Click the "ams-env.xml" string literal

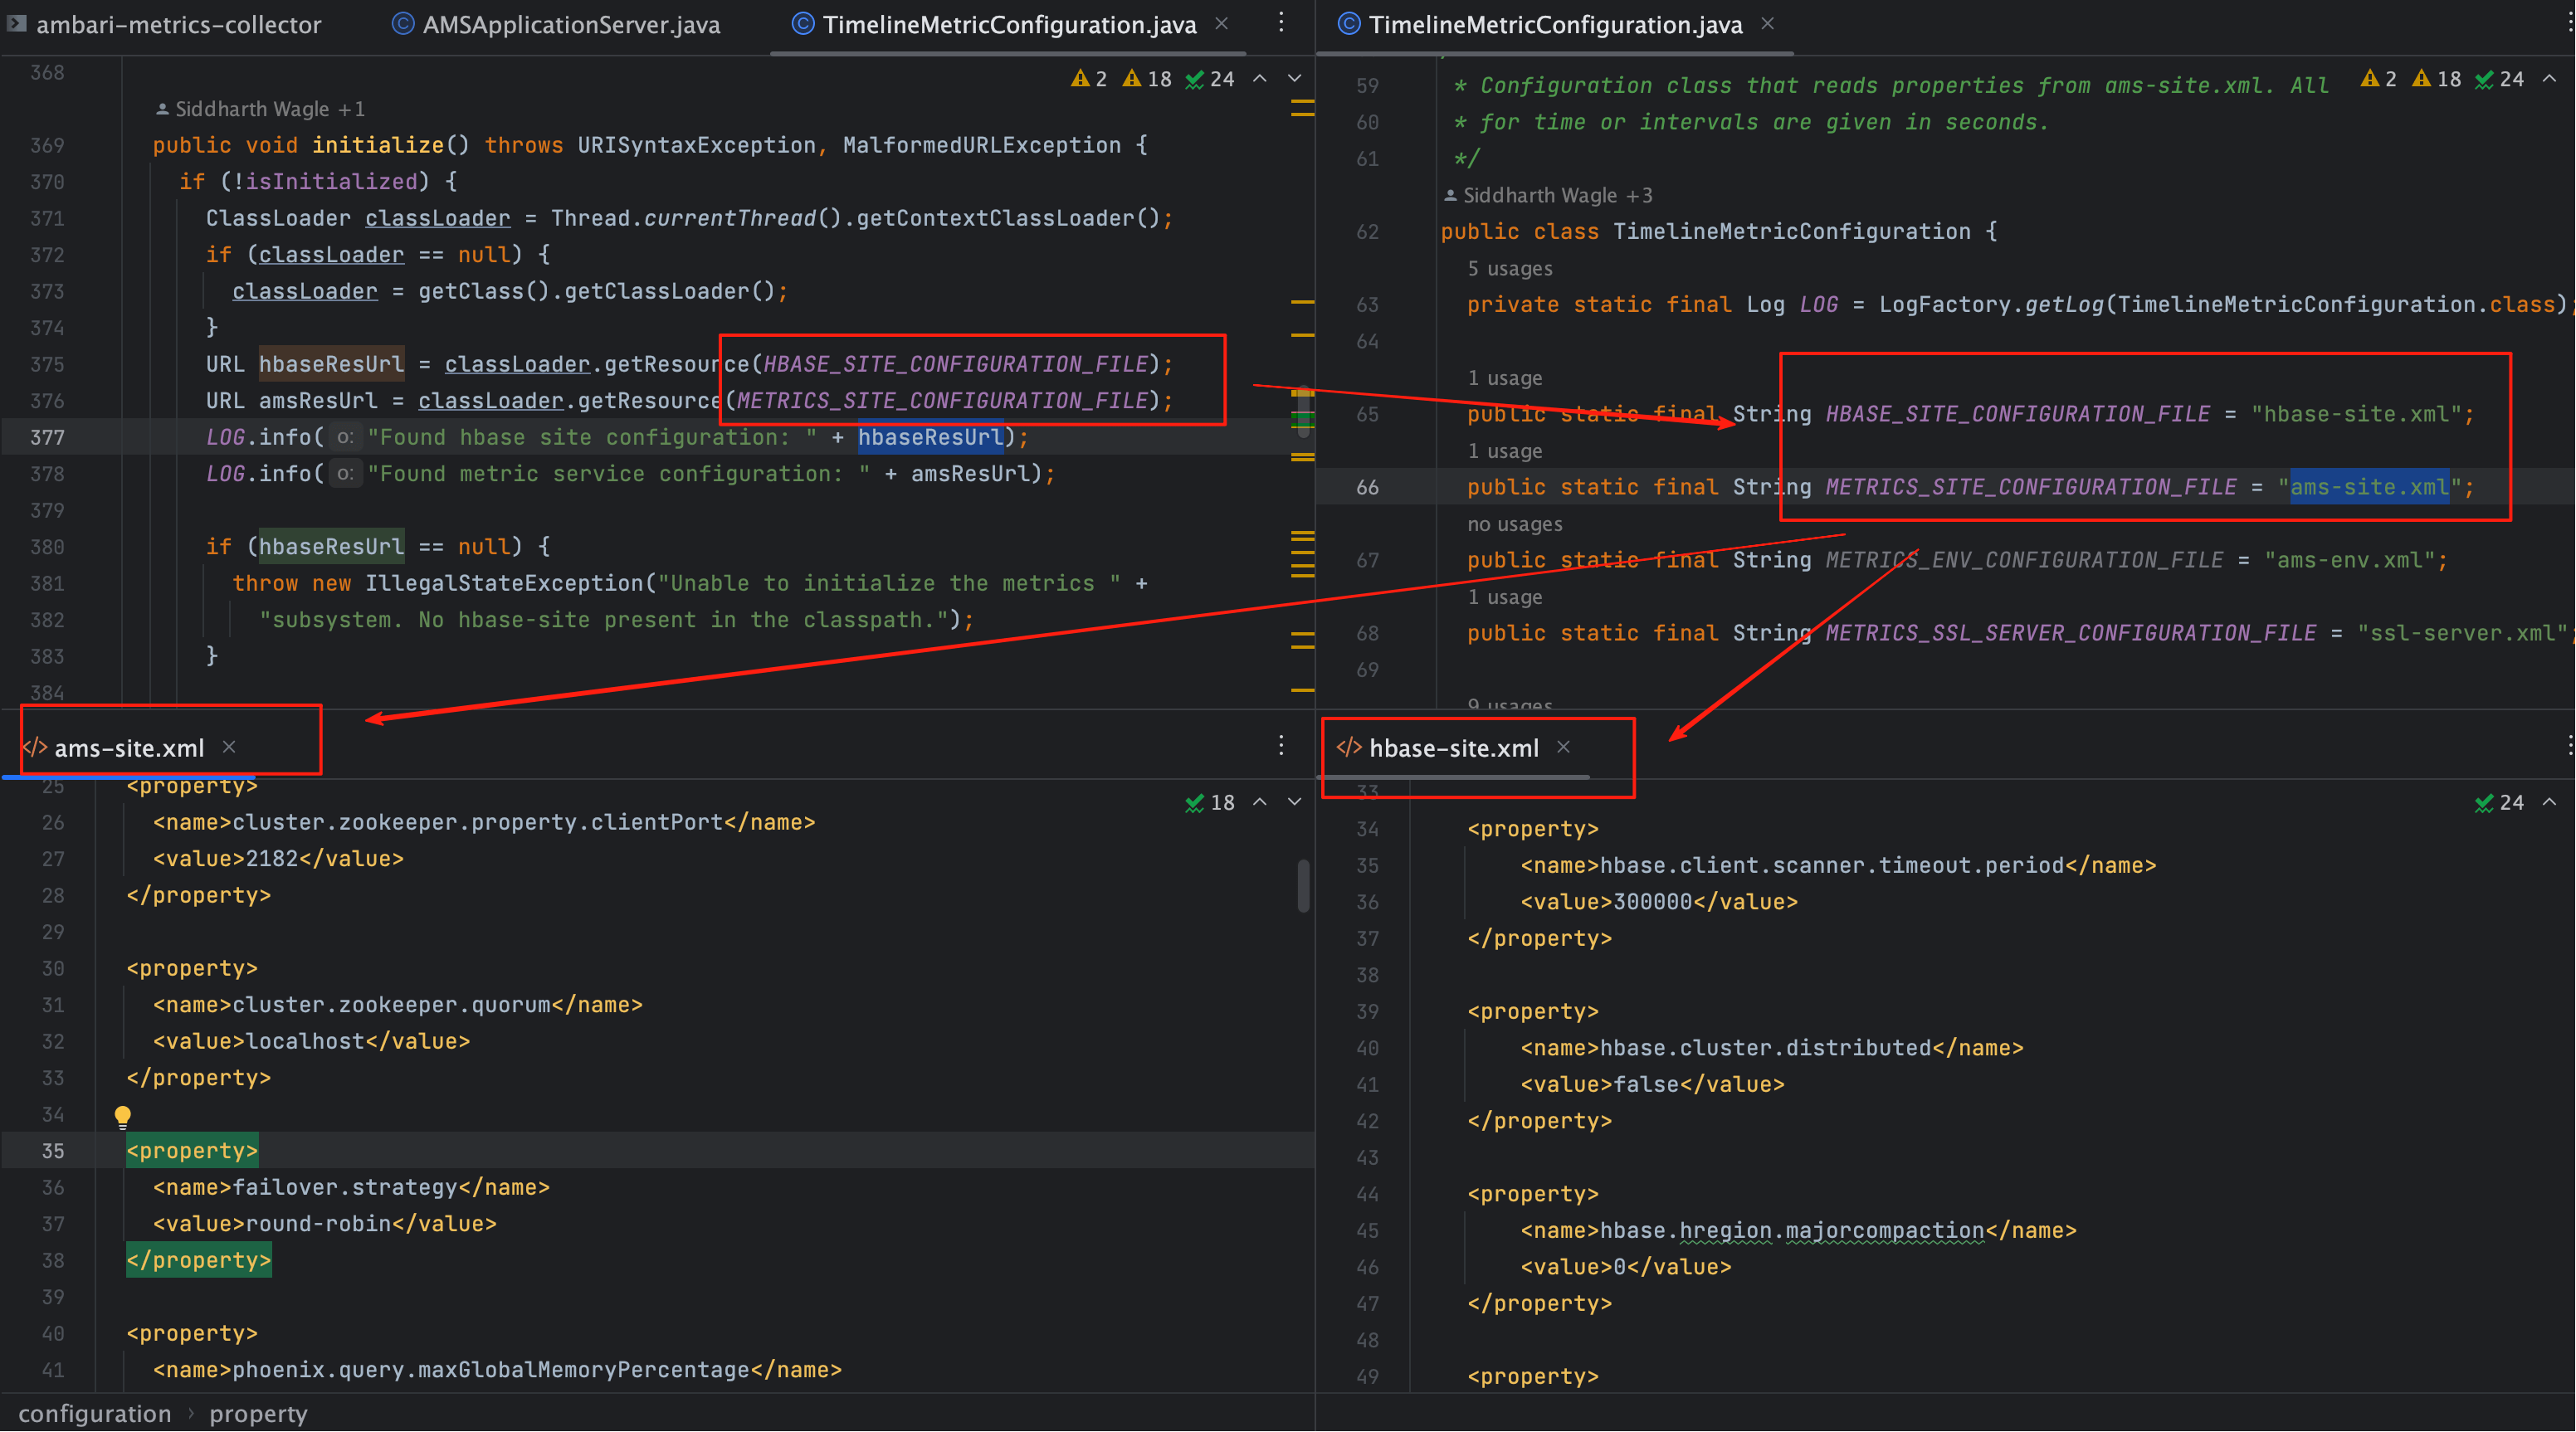coord(2350,560)
